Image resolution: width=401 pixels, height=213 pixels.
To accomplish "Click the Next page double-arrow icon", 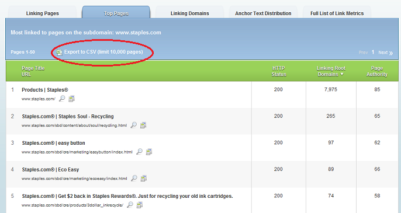I will click(x=391, y=53).
